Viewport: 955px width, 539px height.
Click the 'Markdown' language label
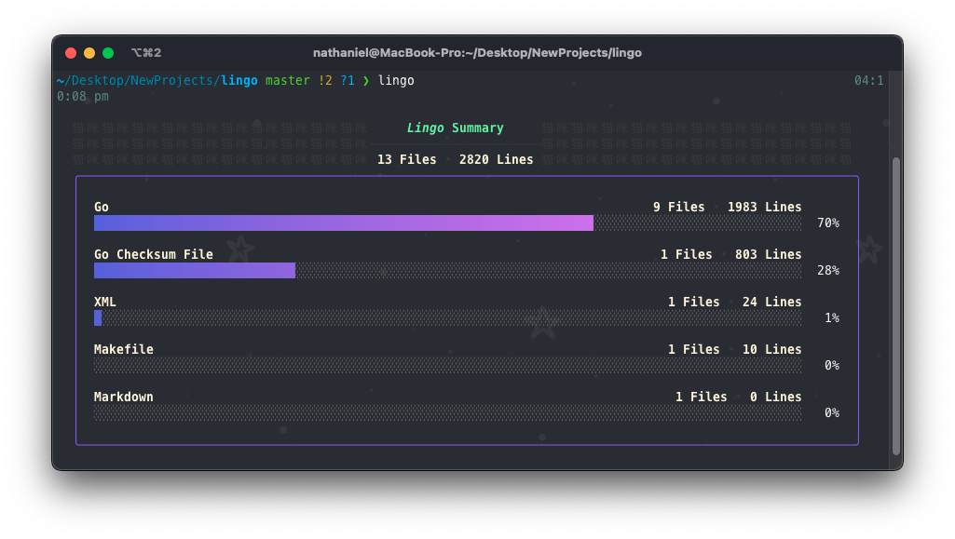pyautogui.click(x=124, y=397)
